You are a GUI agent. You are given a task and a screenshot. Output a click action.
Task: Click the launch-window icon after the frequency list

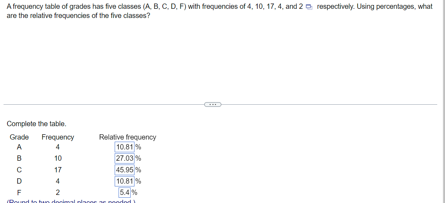309,6
